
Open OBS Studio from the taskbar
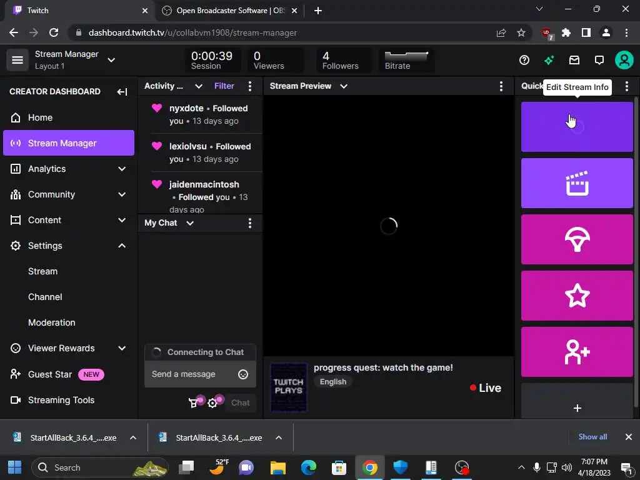pyautogui.click(x=462, y=467)
